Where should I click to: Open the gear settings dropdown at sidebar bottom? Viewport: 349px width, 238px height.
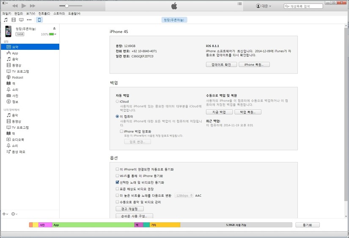tap(14, 214)
